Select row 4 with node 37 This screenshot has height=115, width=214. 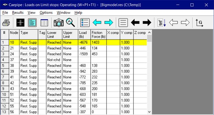tap(74, 60)
